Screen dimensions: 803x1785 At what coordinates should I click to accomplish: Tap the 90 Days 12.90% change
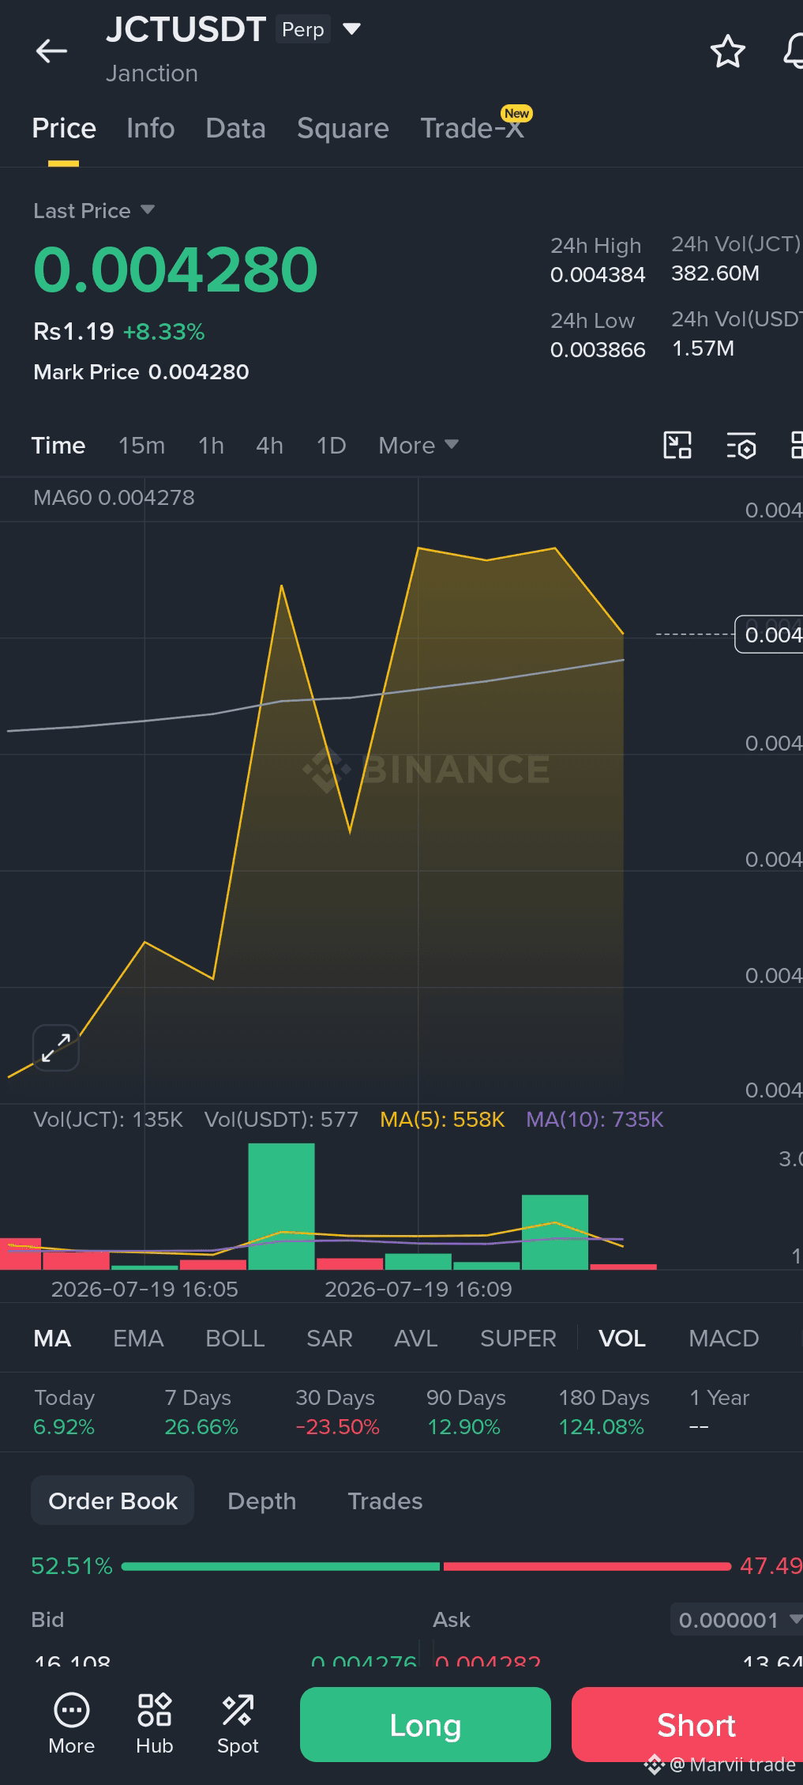click(466, 1413)
